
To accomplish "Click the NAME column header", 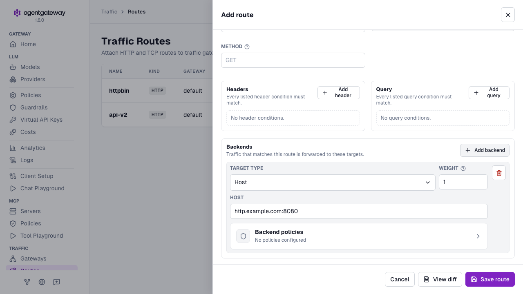I will pyautogui.click(x=116, y=71).
